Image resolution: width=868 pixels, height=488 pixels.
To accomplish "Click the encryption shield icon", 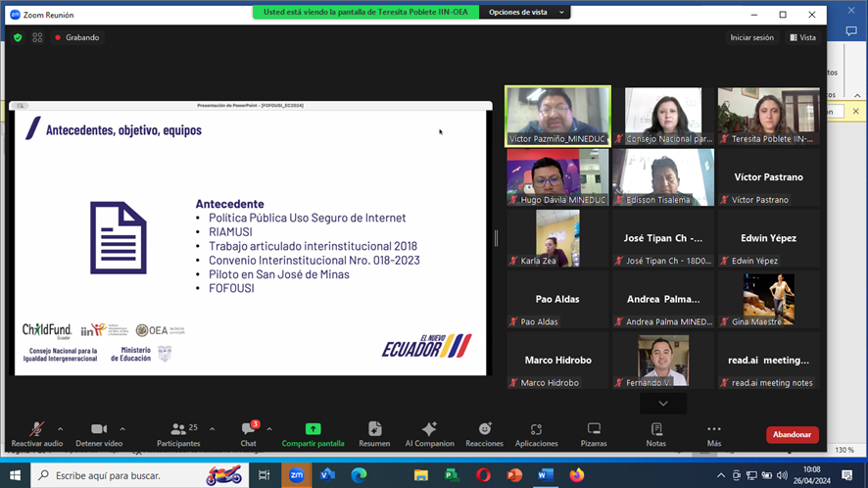I will [18, 37].
